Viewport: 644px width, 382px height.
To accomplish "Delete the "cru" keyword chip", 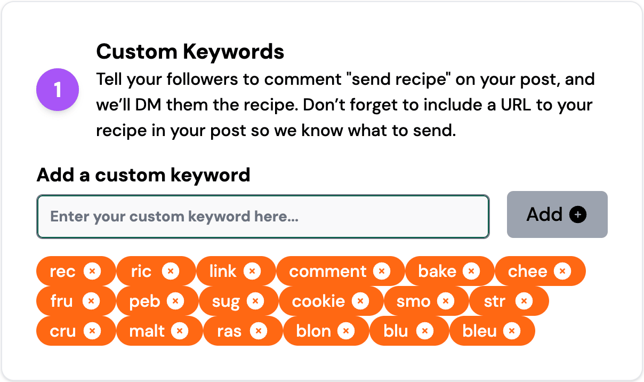I will 92,331.
